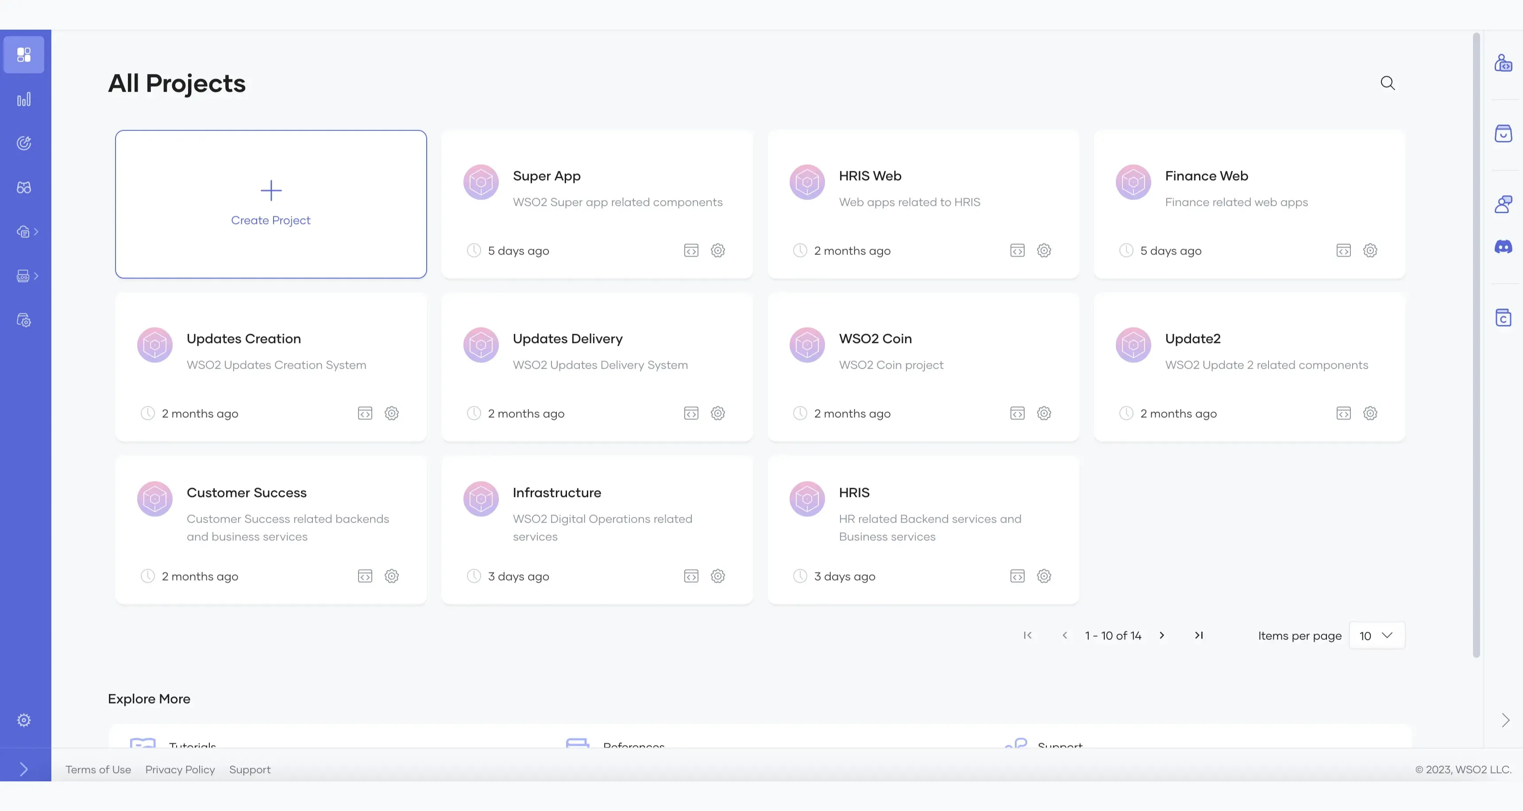Select the Overview grid item in sidebar
Screen dimensions: 1523x811
pos(24,54)
